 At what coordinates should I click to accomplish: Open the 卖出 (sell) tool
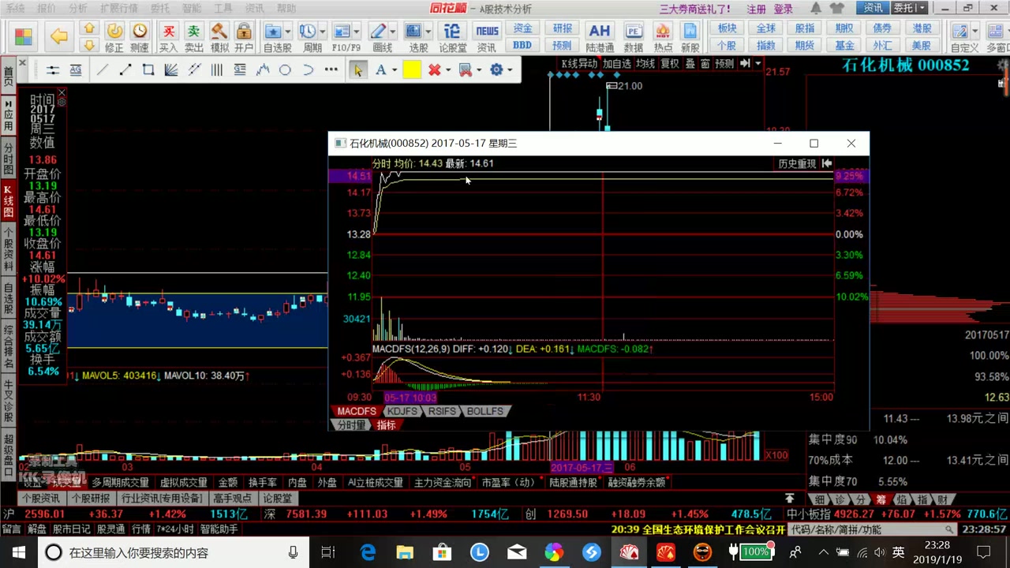(x=193, y=37)
